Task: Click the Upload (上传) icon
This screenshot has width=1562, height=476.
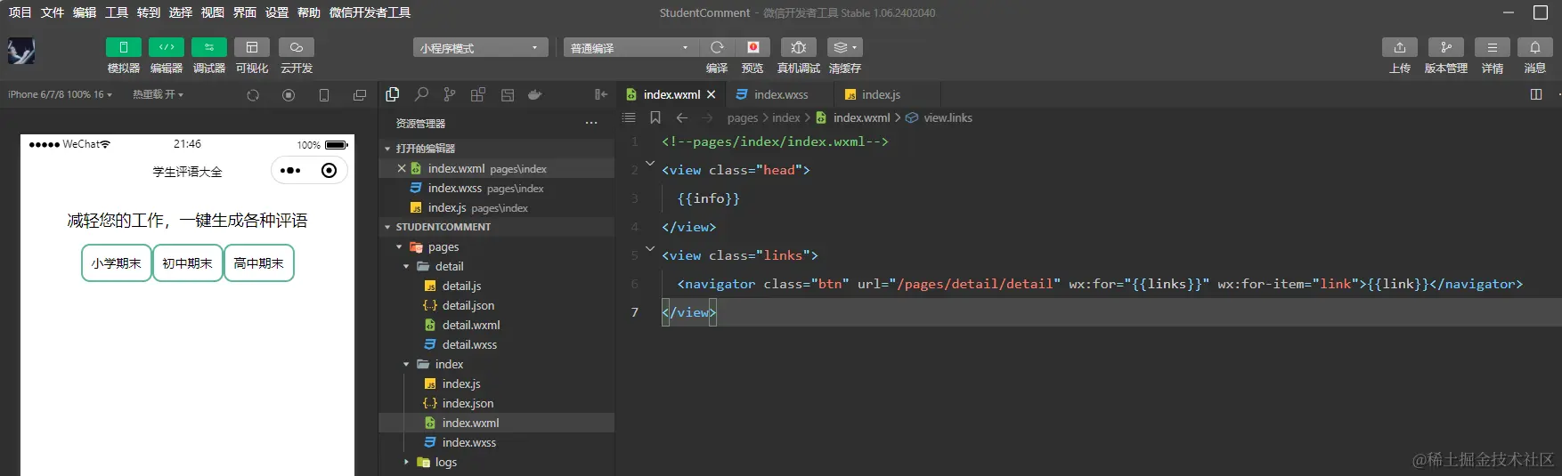Action: point(1399,47)
